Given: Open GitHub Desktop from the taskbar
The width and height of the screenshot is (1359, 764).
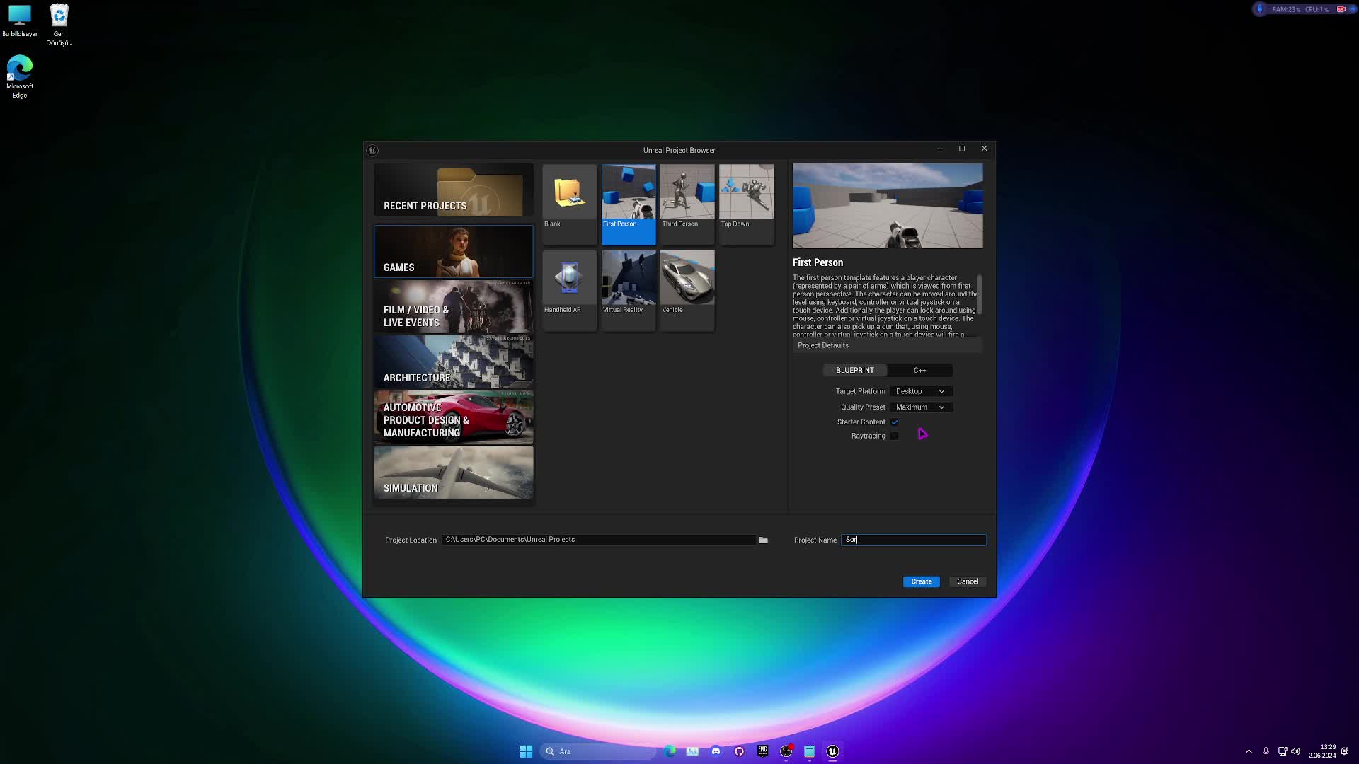Looking at the screenshot, I should [739, 751].
